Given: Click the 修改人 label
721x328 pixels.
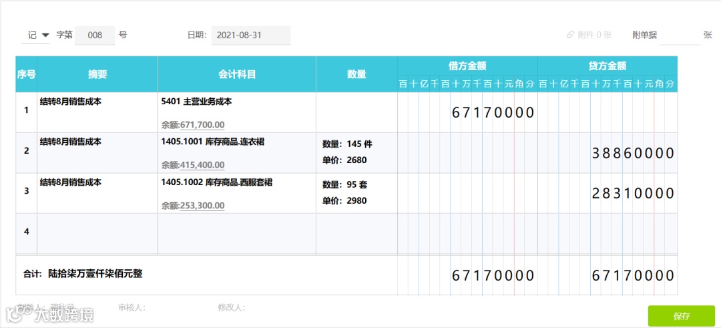Looking at the screenshot, I should click(232, 307).
